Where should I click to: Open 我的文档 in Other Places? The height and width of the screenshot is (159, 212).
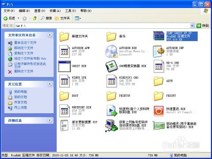tap(20, 97)
